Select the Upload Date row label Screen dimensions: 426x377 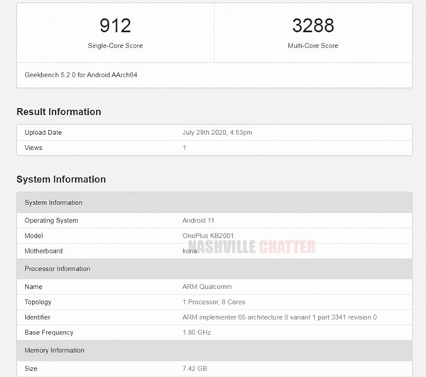(x=43, y=133)
